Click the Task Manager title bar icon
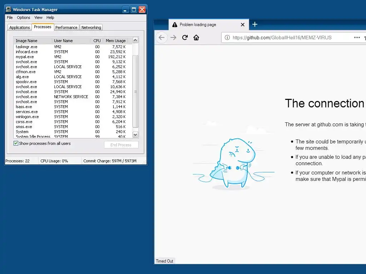Image resolution: width=366 pixels, height=274 pixels. point(9,9)
